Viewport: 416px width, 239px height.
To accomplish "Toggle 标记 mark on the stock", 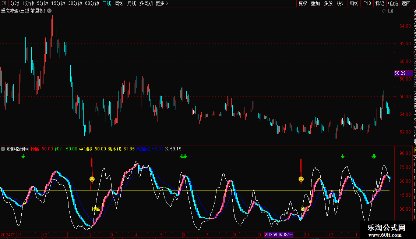I will [379, 3].
